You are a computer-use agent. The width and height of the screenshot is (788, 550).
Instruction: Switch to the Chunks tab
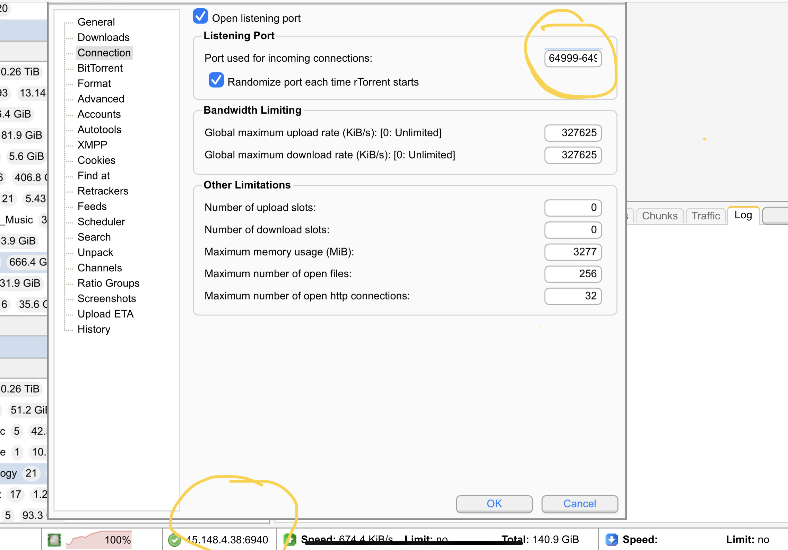coord(659,216)
